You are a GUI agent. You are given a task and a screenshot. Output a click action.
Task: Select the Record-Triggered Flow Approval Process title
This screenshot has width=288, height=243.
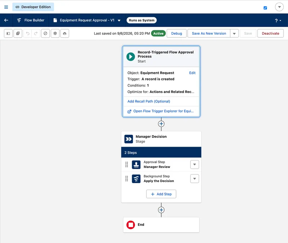[x=166, y=54]
